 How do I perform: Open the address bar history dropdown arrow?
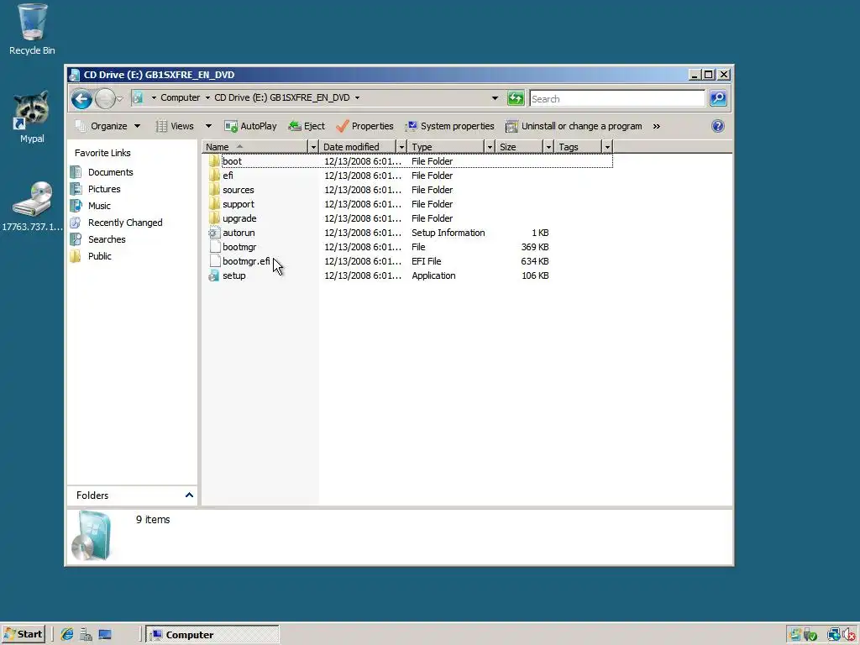click(x=495, y=98)
